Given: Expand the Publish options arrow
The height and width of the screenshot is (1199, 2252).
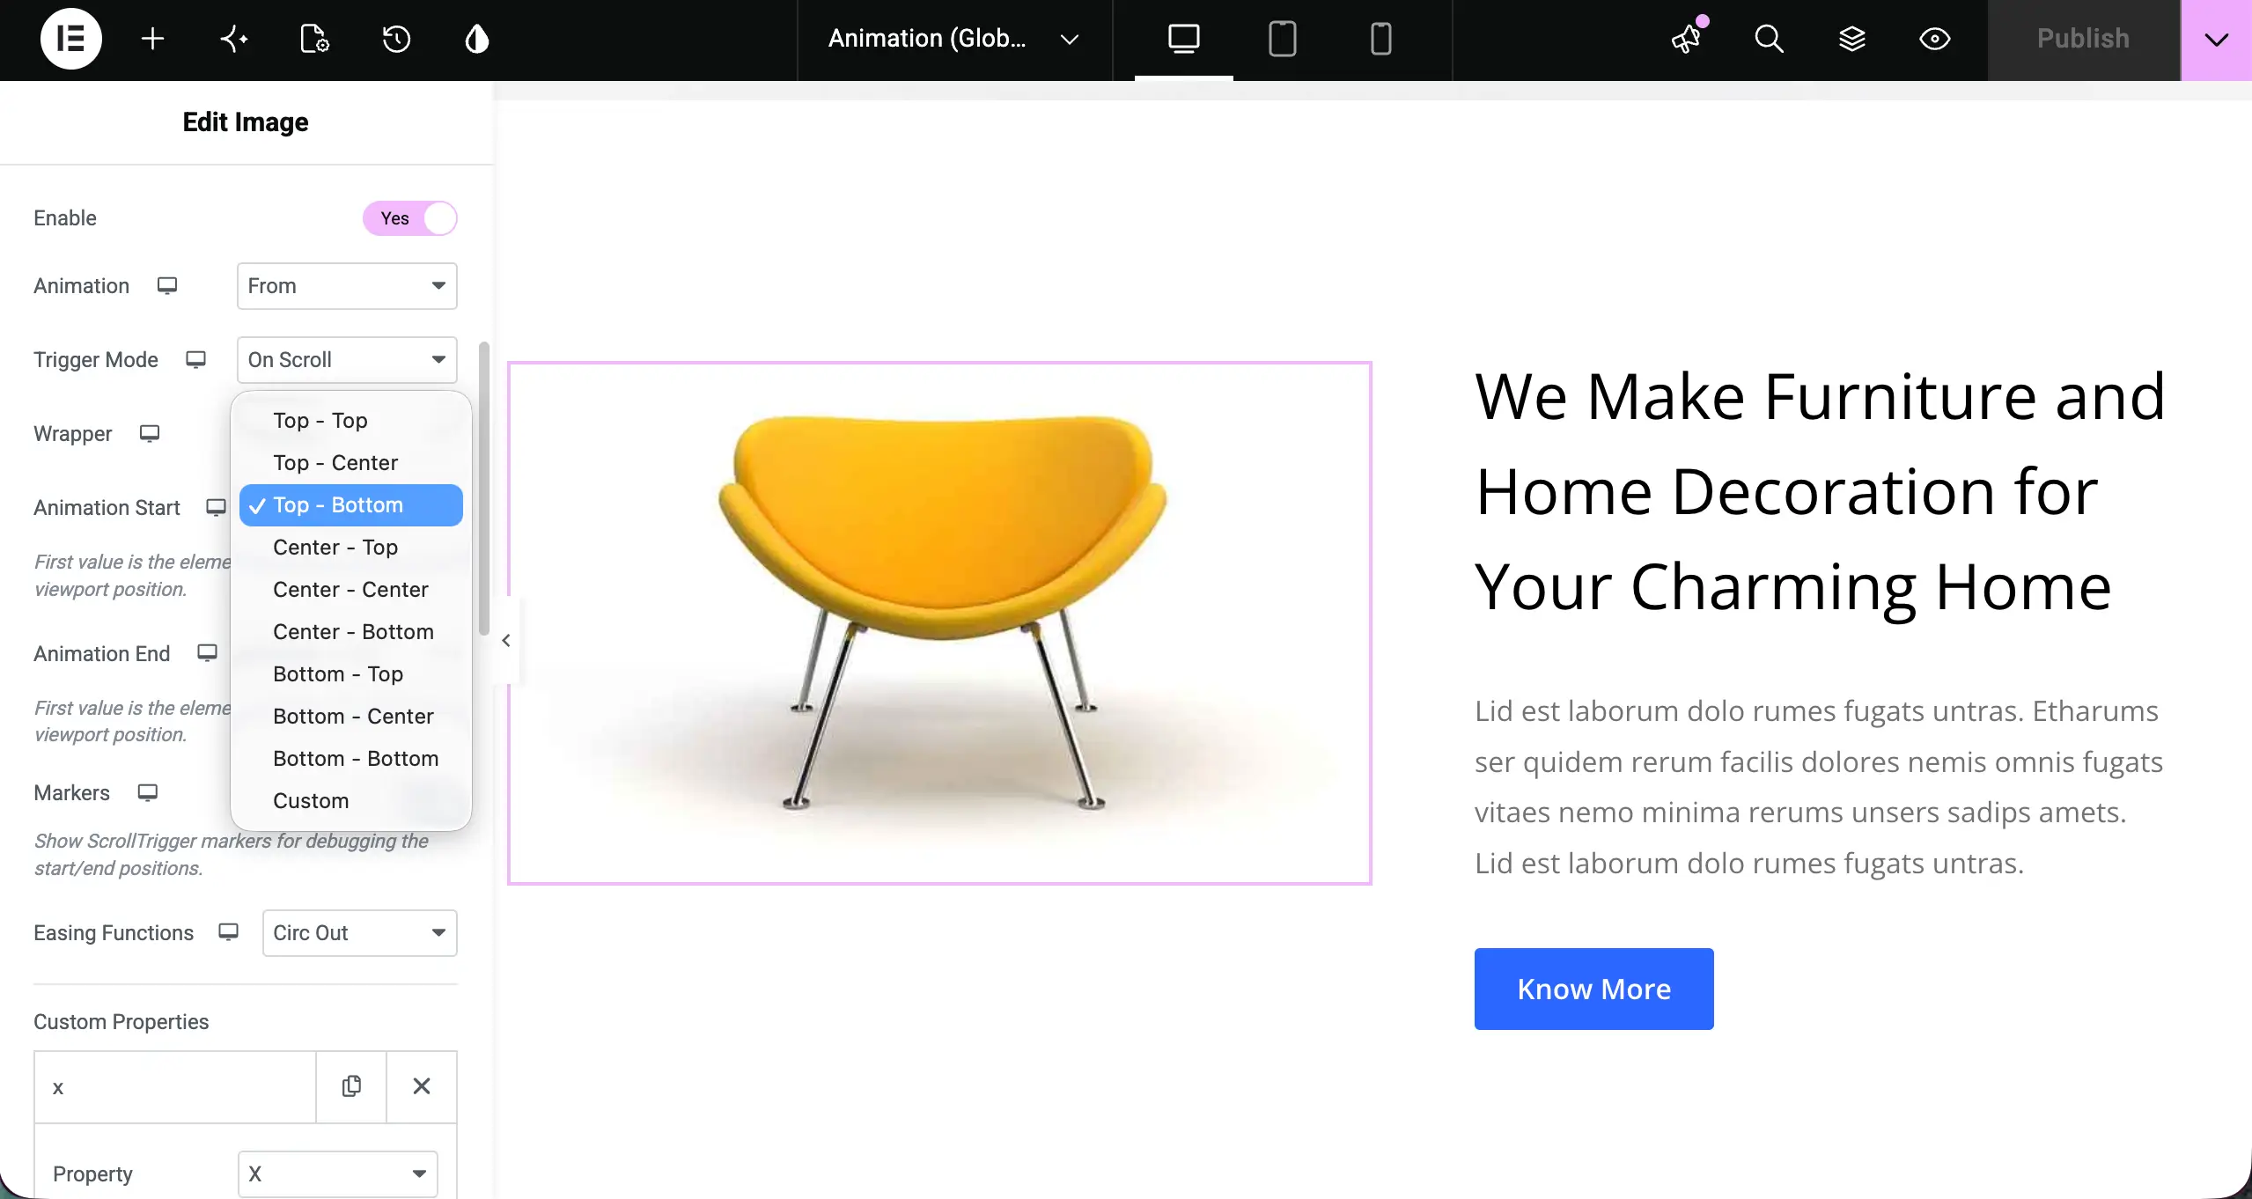Looking at the screenshot, I should click(2216, 40).
